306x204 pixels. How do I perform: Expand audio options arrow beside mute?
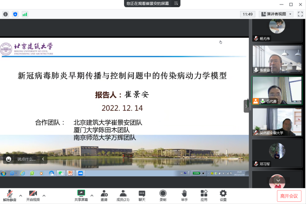(21, 196)
